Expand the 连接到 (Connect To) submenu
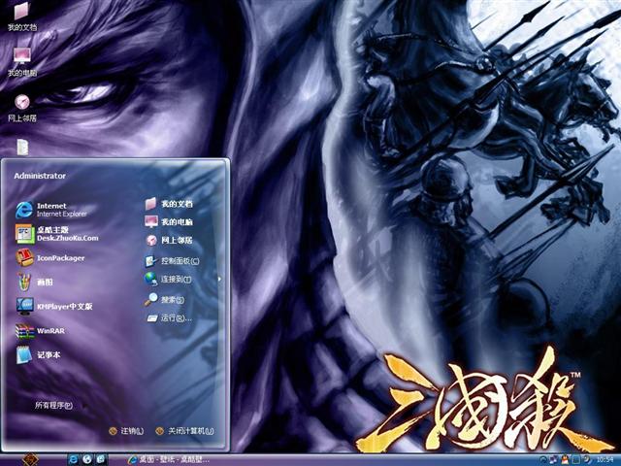621x466 pixels. pos(175,280)
